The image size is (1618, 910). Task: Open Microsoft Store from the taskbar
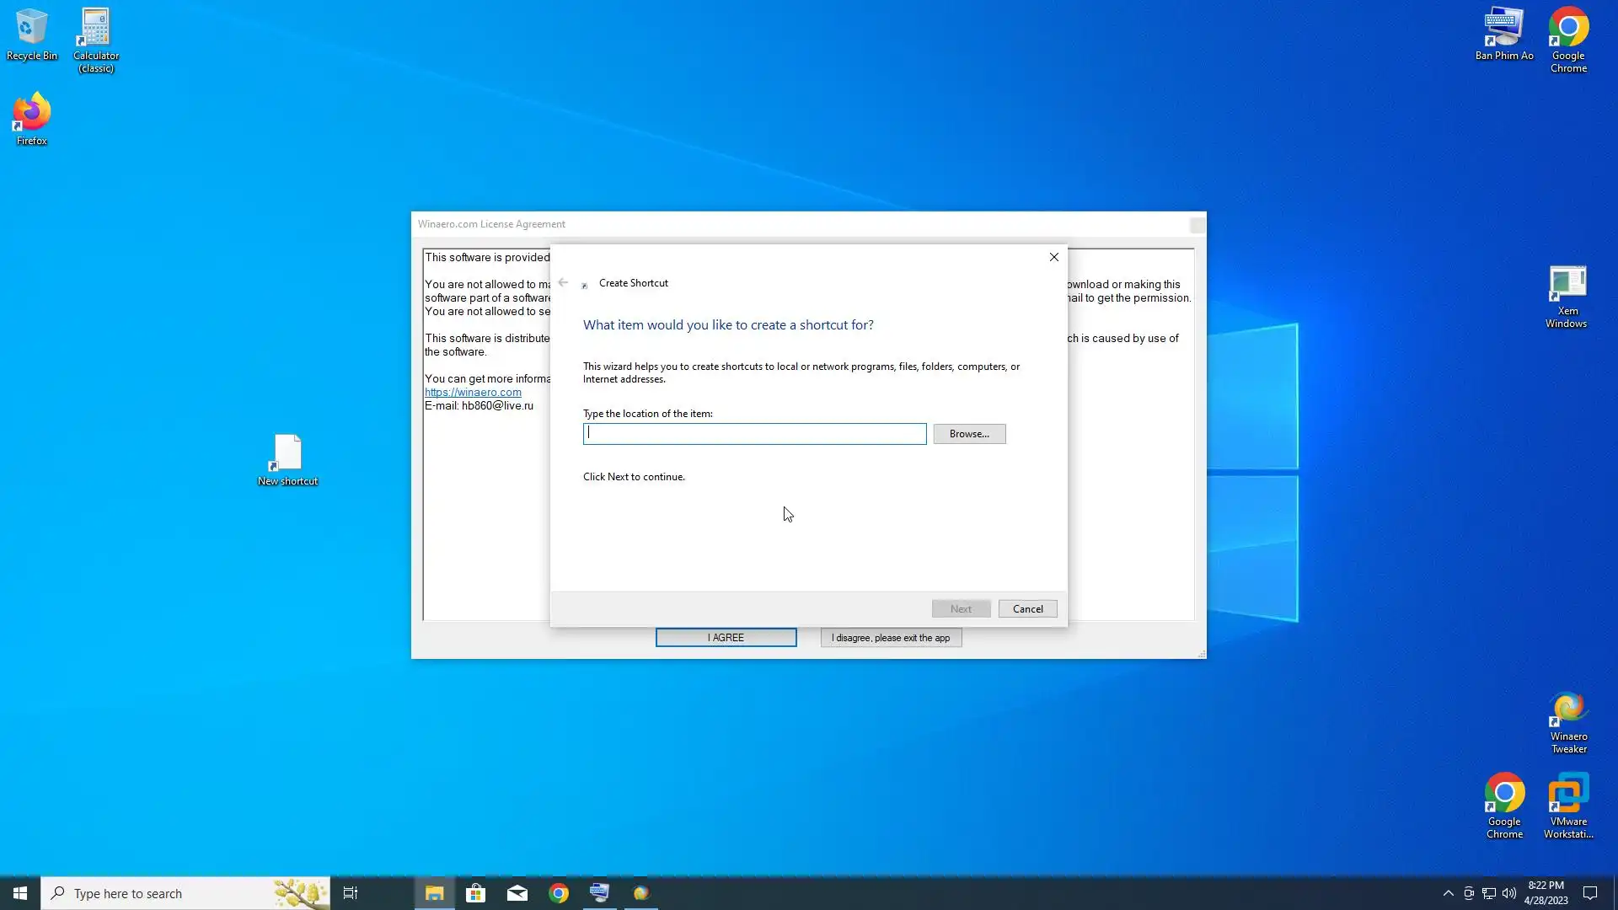[475, 893]
